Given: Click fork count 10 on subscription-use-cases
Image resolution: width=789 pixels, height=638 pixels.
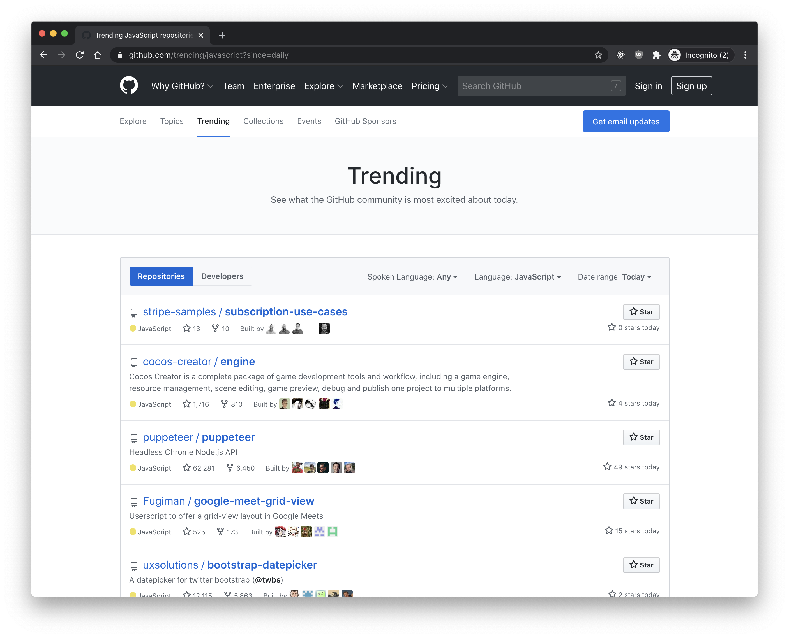Looking at the screenshot, I should point(220,329).
